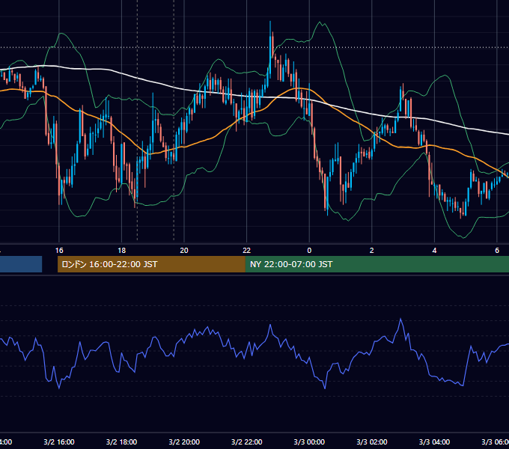This screenshot has width=509, height=449.
Task: Click the '3/2 20:00' date label
Action: (x=184, y=442)
